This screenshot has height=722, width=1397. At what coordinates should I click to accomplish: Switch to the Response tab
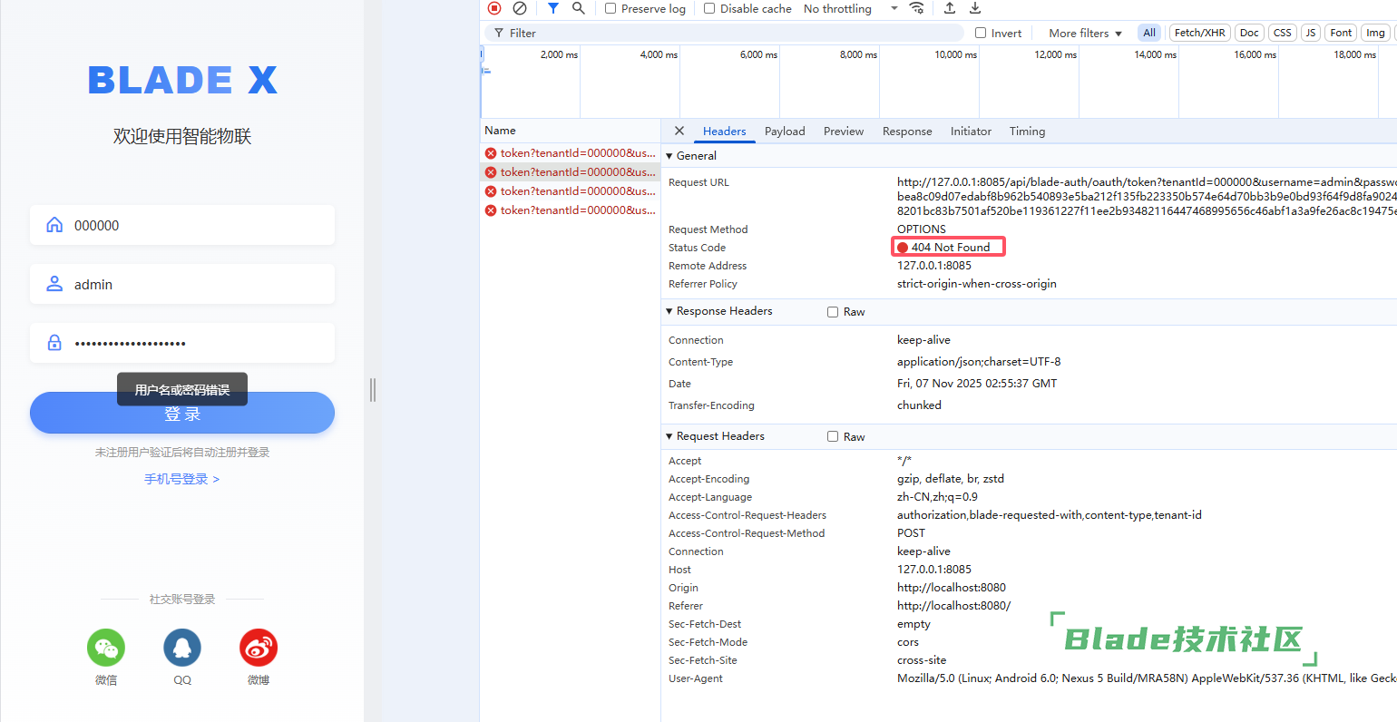click(x=907, y=131)
